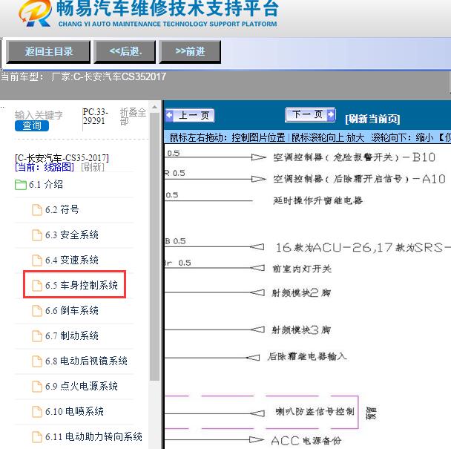
Task: Click the [当前：线路图] label
Action: pos(45,167)
